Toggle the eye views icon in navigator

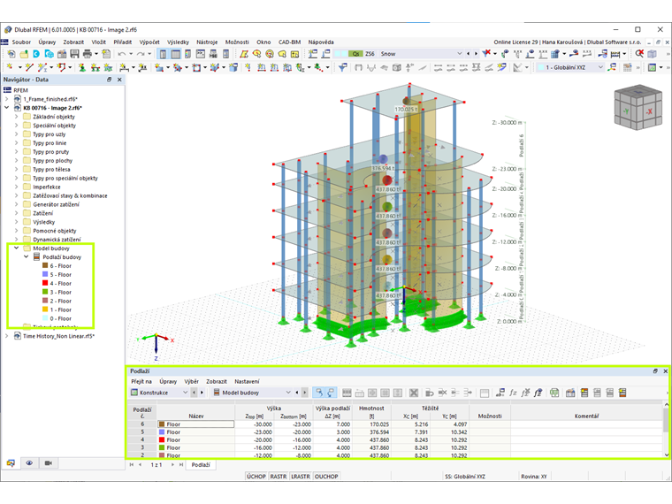29,462
